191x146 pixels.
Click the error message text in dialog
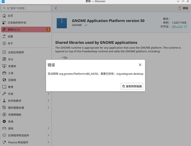click(x=95, y=74)
